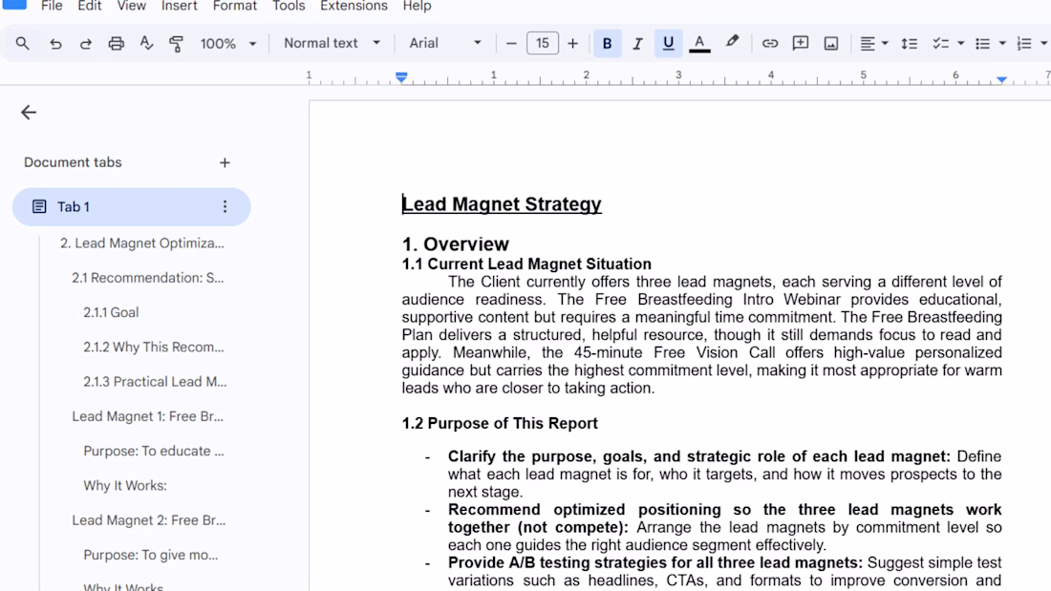Jump to '2.1.1 Goal' outline heading
1051x591 pixels.
pyautogui.click(x=111, y=312)
